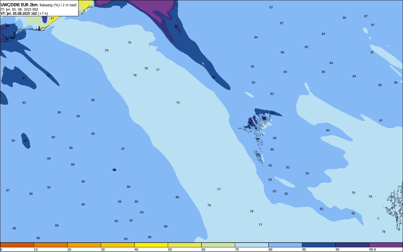Image resolution: width=403 pixels, height=252 pixels.
Task: Click the legend tick label 70
Action: point(237,249)
